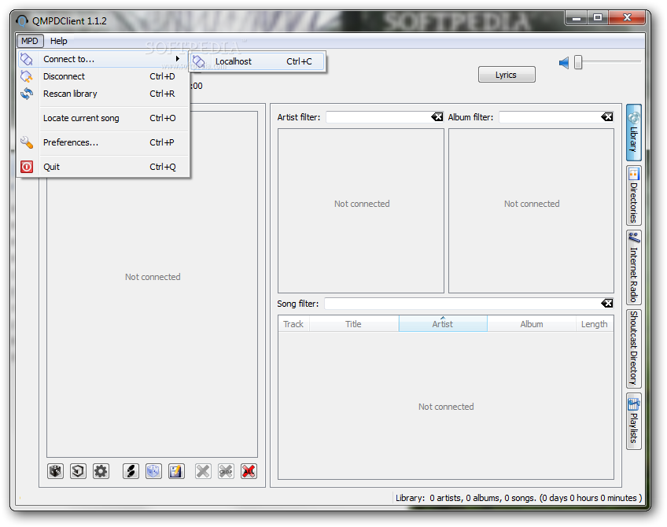Screen dimensions: 667x527
Task: Choose Quit from the MPD menu
Action: tap(103, 167)
